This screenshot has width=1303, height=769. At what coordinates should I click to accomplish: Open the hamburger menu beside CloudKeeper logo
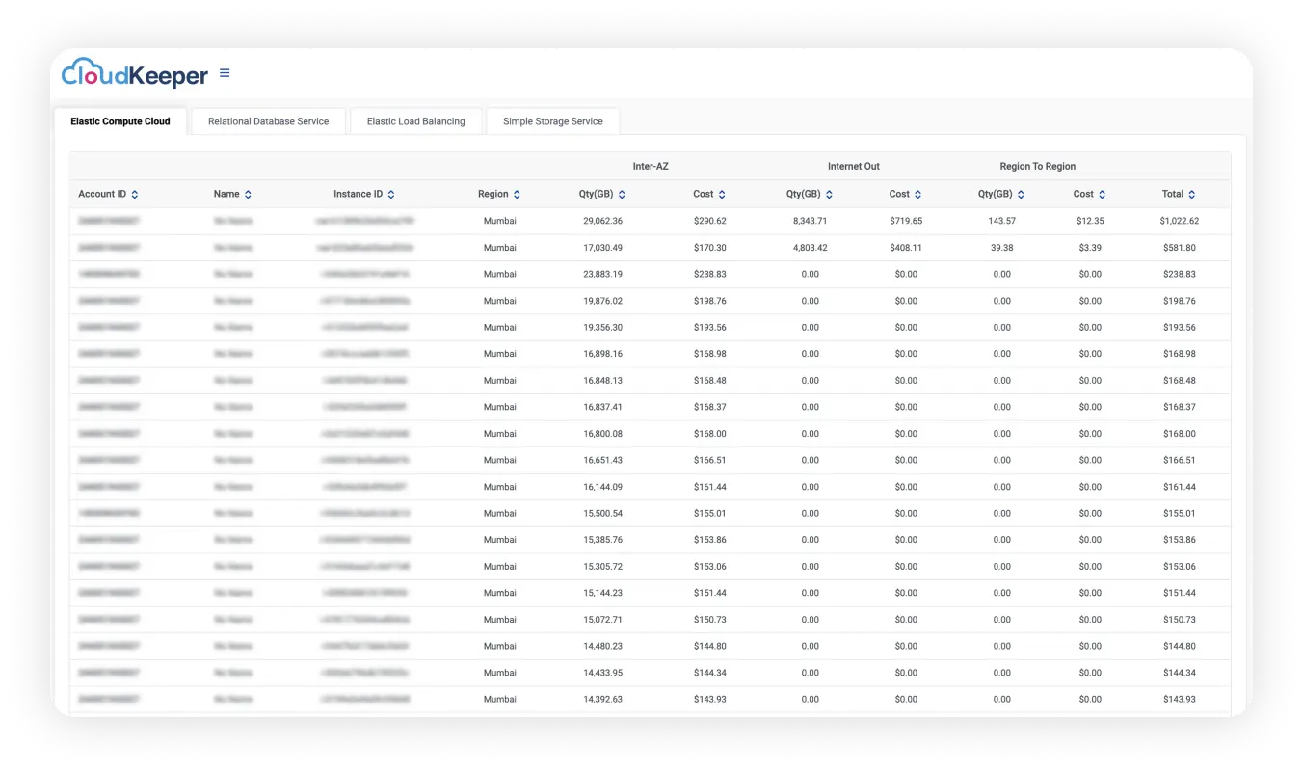[225, 72]
